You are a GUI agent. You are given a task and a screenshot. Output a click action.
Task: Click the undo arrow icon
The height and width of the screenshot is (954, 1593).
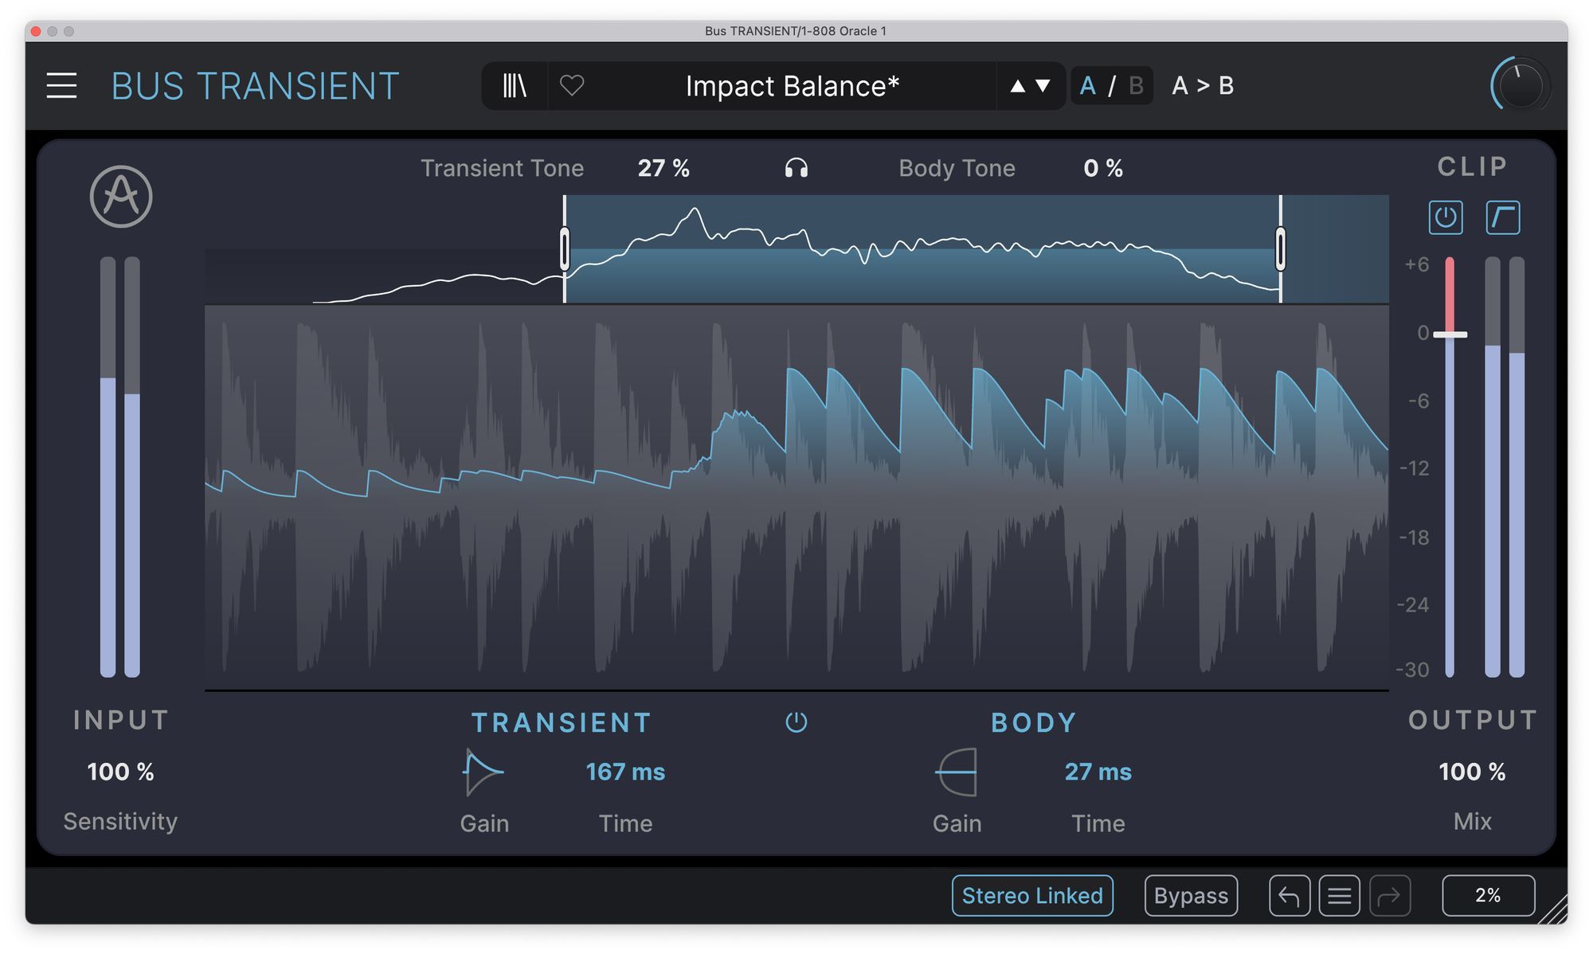tap(1289, 896)
